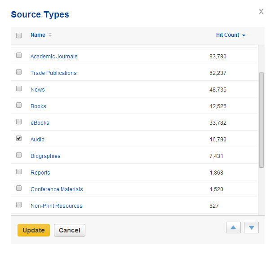The image size is (275, 254).
Task: Sort by Name column sort arrows
Action: 50,35
